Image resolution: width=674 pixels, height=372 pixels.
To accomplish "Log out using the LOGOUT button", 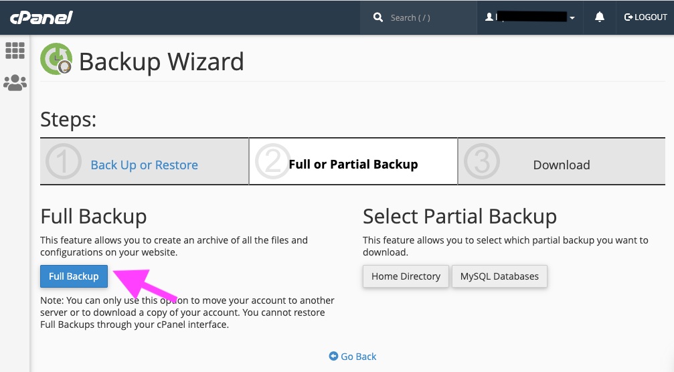I will coord(645,17).
